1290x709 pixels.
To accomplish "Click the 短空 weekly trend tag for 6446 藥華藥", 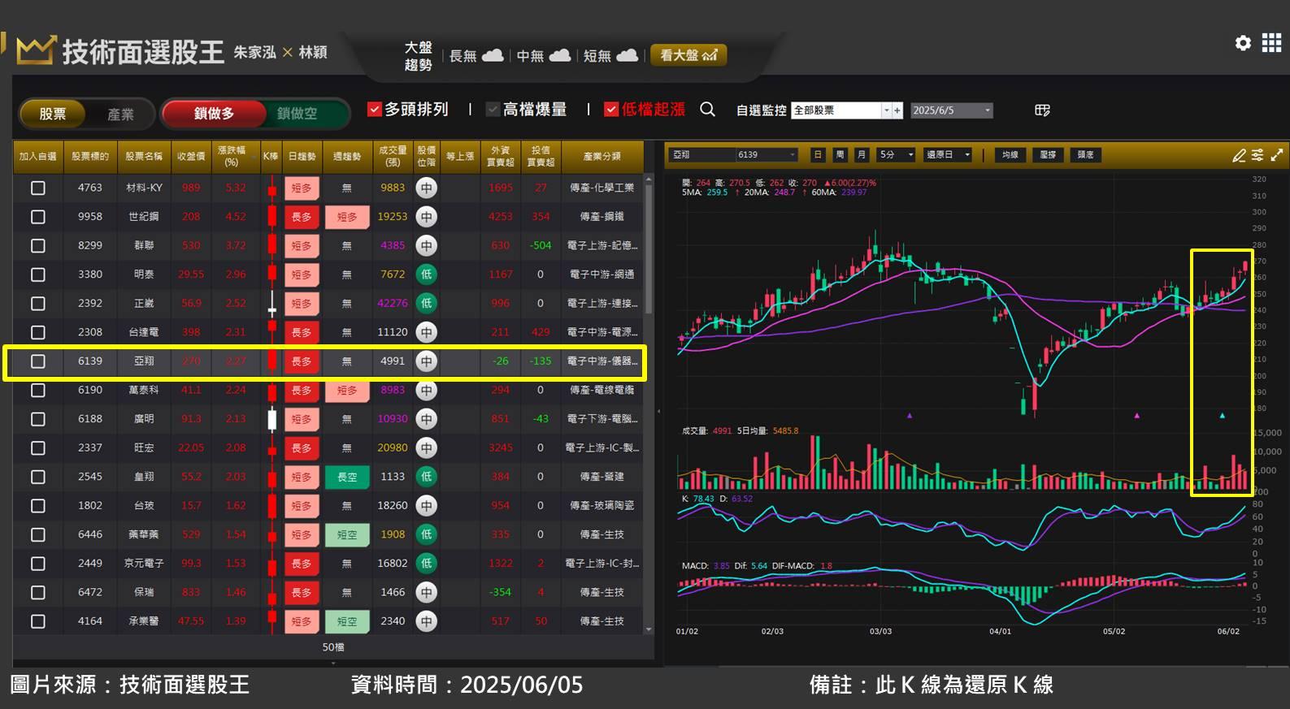I will click(347, 534).
